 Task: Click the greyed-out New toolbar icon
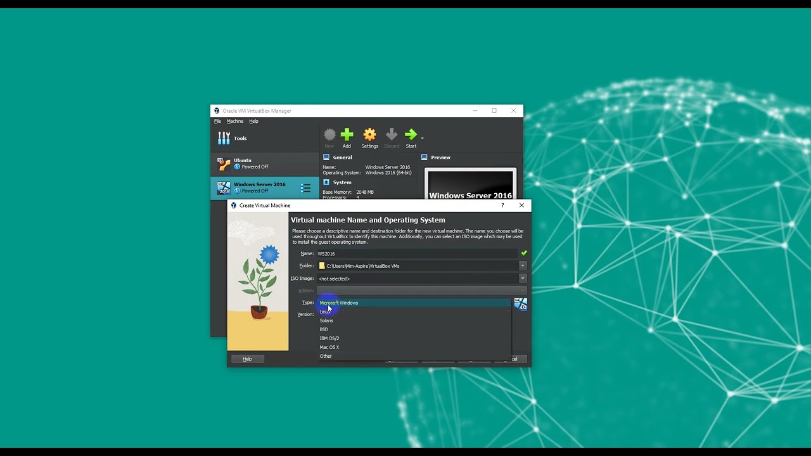tap(329, 134)
